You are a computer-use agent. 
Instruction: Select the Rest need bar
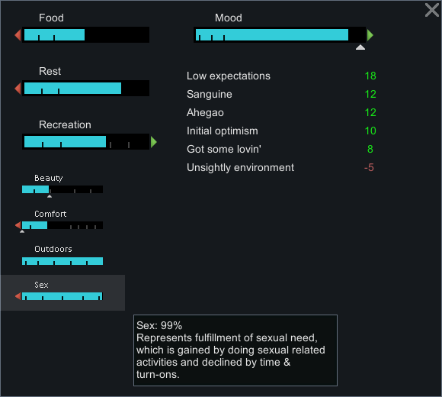point(85,88)
